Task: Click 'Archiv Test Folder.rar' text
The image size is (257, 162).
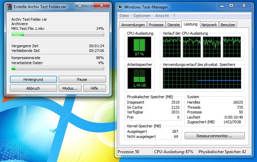Action: [29, 19]
